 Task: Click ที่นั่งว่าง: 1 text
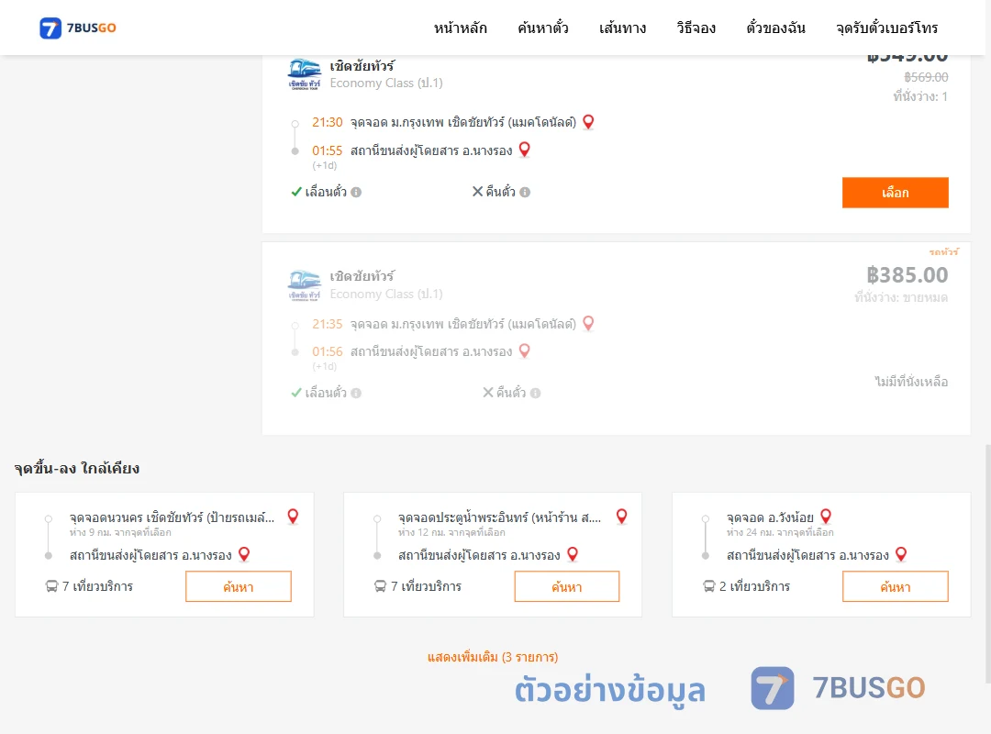click(920, 96)
